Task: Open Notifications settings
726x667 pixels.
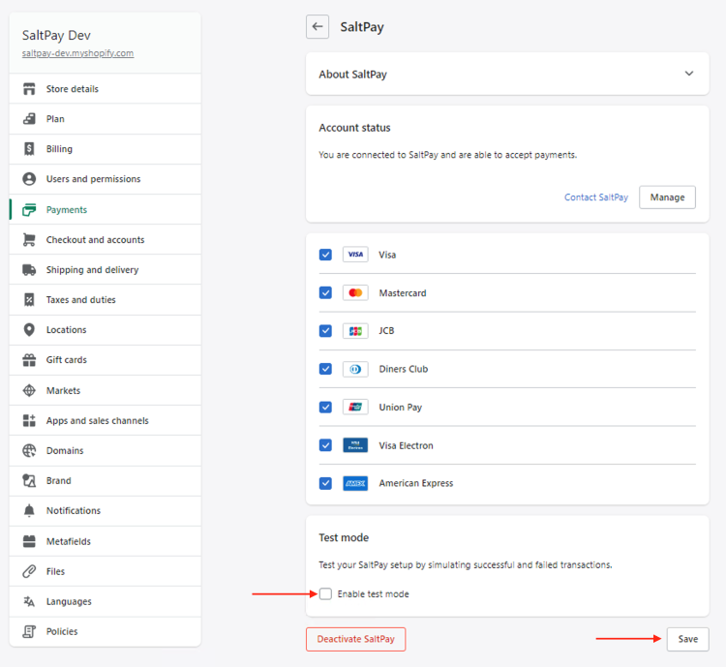Action: click(x=106, y=510)
